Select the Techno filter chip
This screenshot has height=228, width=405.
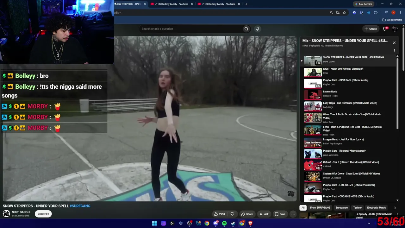[357, 208]
